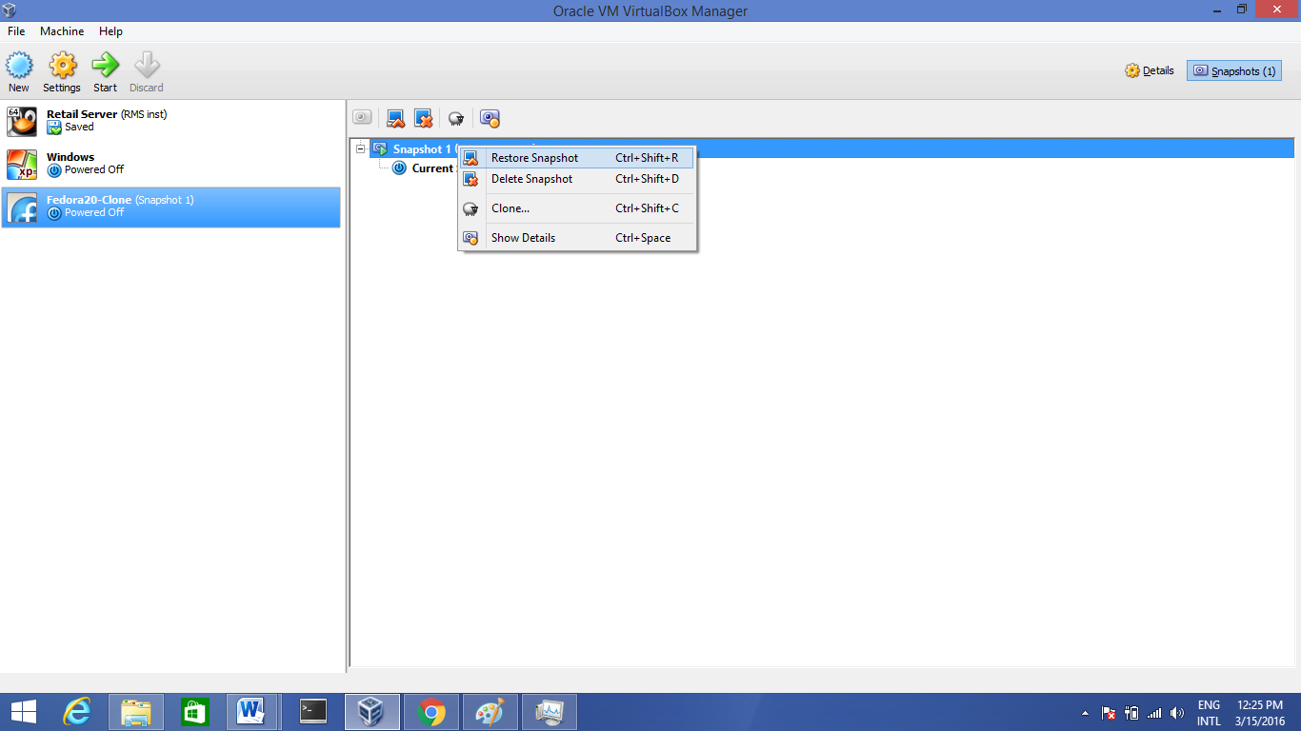Viewport: 1301px width, 731px height.
Task: Click the green Start arrow icon
Action: [105, 66]
